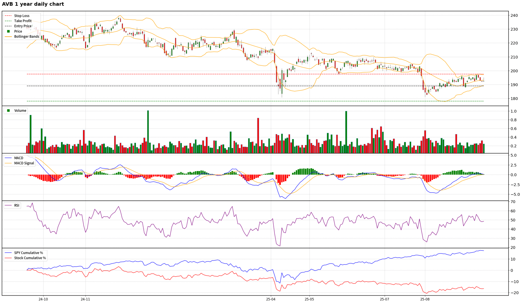The height and width of the screenshot is (303, 522).
Task: Click the SPY Cumulative % legend entry
Action: 29,252
